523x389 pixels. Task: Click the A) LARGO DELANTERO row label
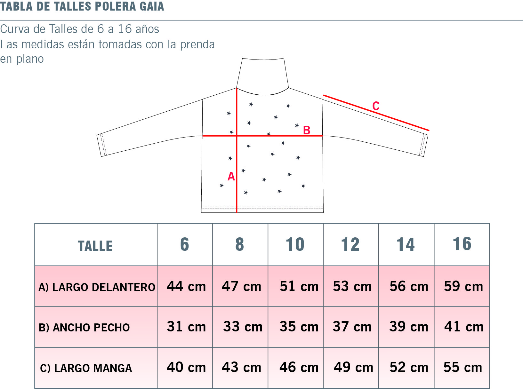coord(97,287)
